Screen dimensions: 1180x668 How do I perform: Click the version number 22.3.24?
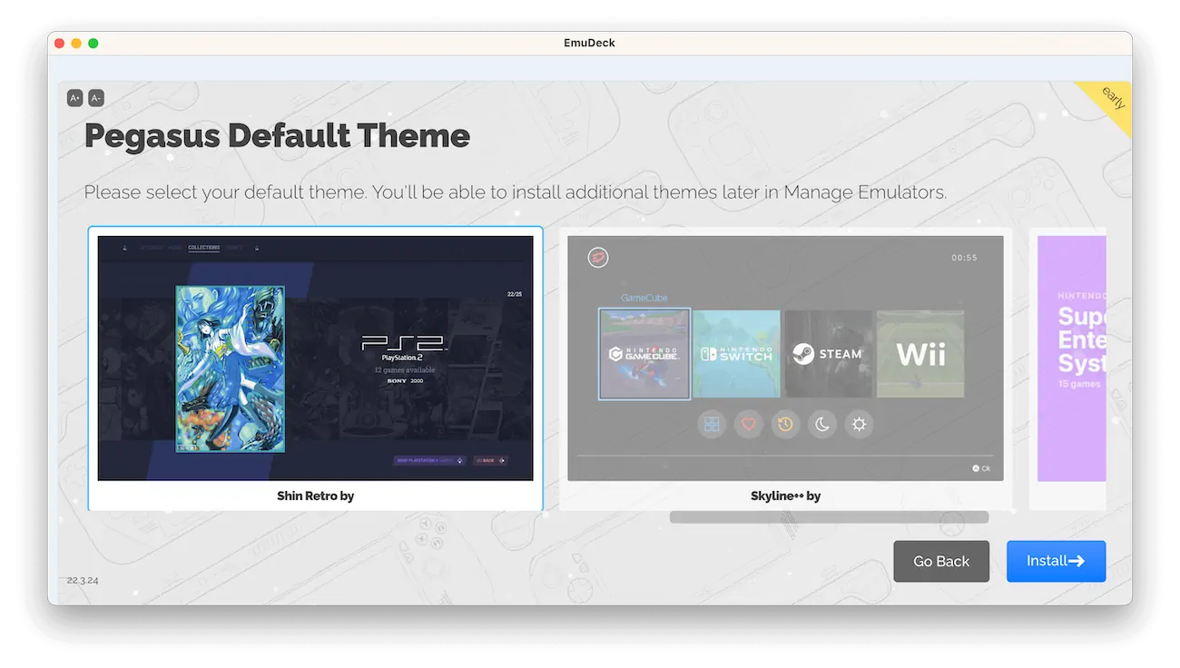click(x=83, y=580)
